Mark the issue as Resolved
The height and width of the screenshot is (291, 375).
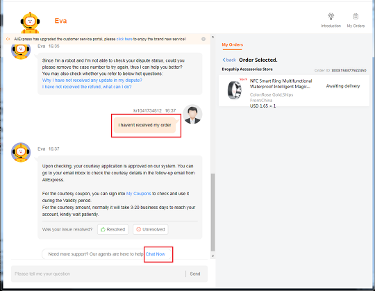click(x=112, y=229)
